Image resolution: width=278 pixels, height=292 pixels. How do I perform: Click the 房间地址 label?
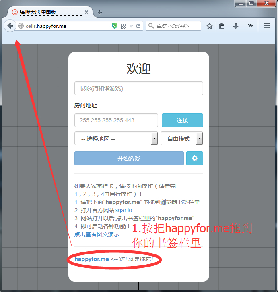point(86,105)
